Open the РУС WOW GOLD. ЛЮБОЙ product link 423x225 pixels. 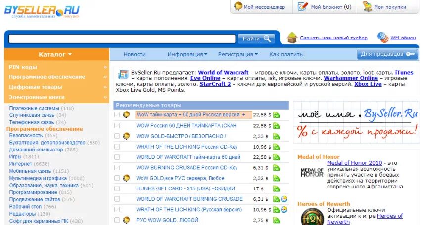(167, 220)
